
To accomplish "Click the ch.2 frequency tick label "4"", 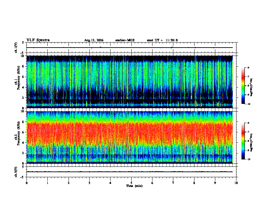I will point(24,143).
